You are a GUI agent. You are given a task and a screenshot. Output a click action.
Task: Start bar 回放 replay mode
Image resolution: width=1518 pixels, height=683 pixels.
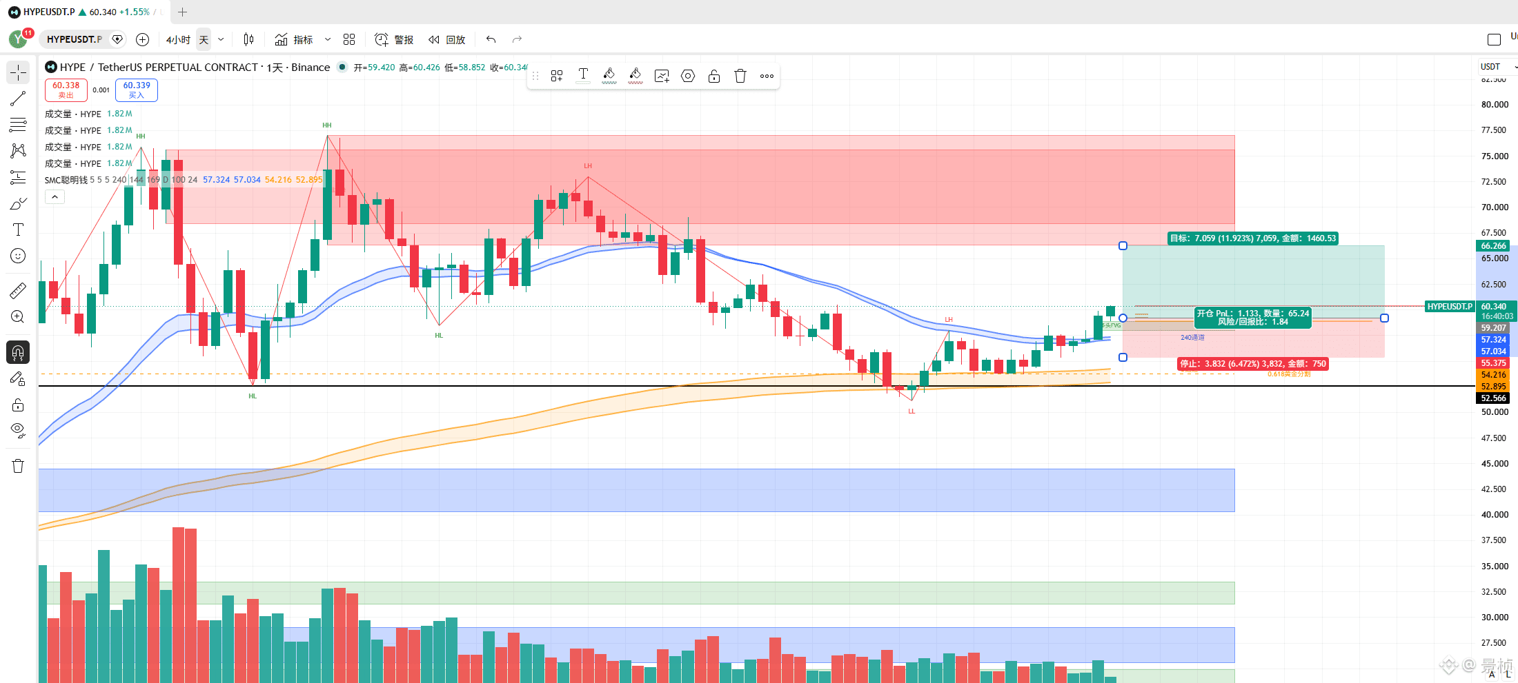coord(446,39)
